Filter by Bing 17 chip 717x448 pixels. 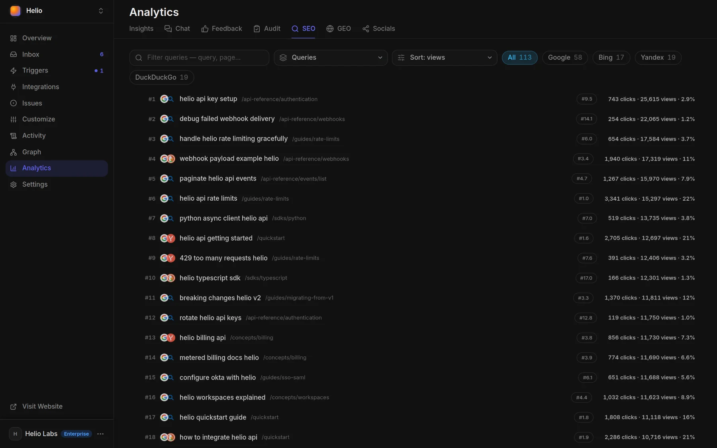click(611, 58)
